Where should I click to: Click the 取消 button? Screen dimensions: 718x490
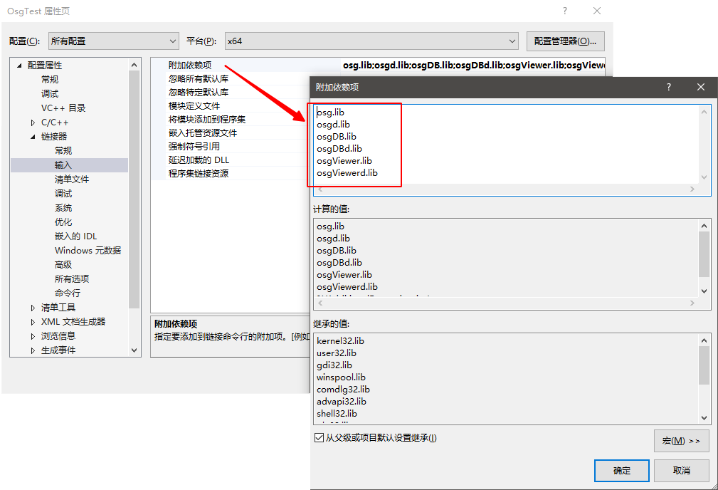click(681, 471)
